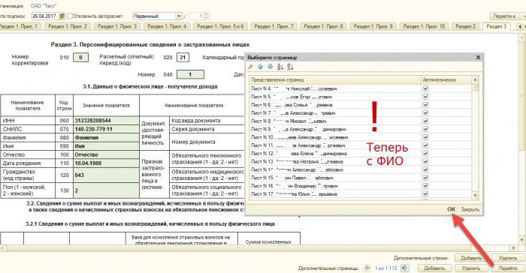Click the Фамилия value cell
This screenshot has height=273, width=526.
click(x=106, y=138)
